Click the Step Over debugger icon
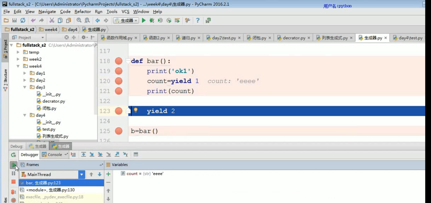The height and width of the screenshot is (203, 431). coord(84,155)
